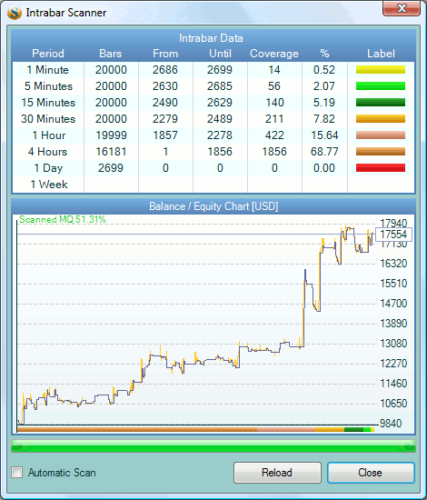The width and height of the screenshot is (427, 500).
Task: Click the Reload button
Action: click(x=277, y=473)
